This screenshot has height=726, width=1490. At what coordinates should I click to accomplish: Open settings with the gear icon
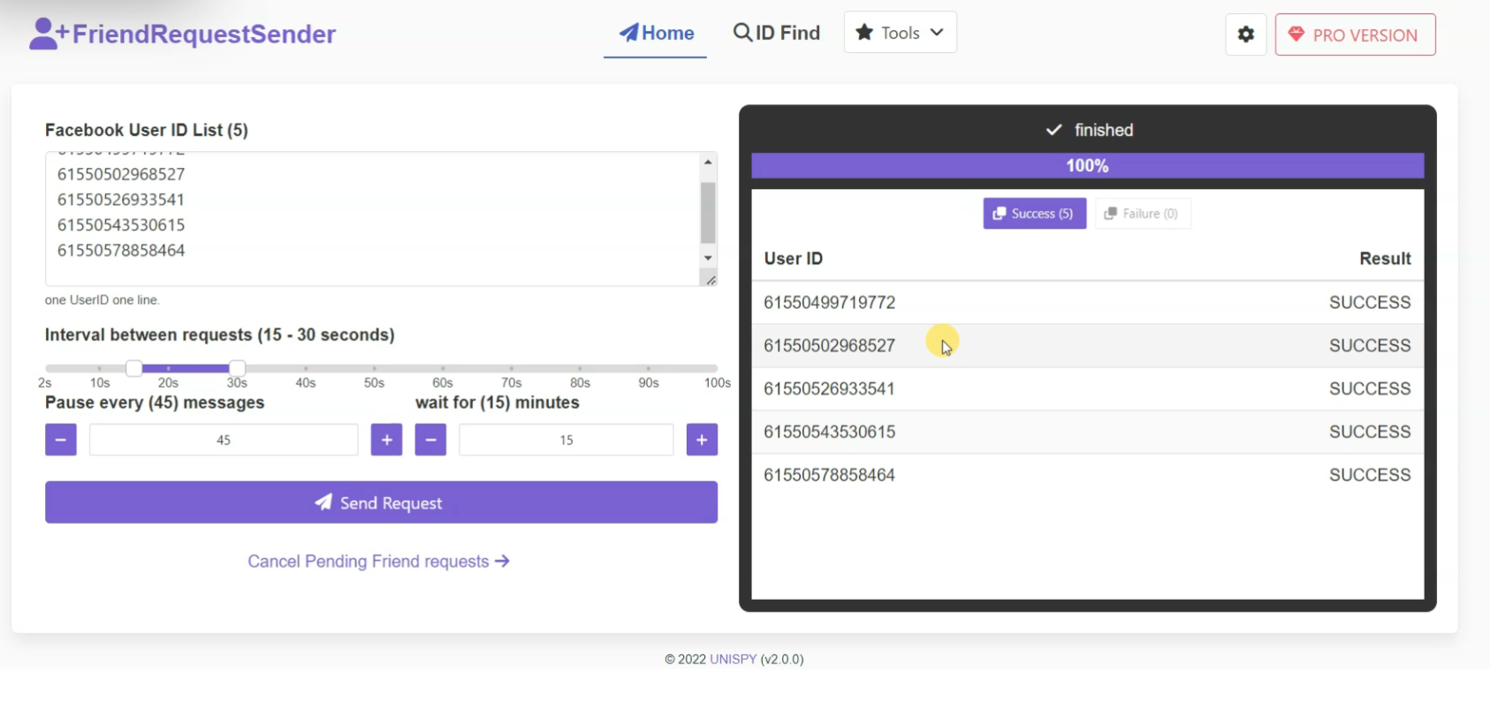[x=1245, y=34]
